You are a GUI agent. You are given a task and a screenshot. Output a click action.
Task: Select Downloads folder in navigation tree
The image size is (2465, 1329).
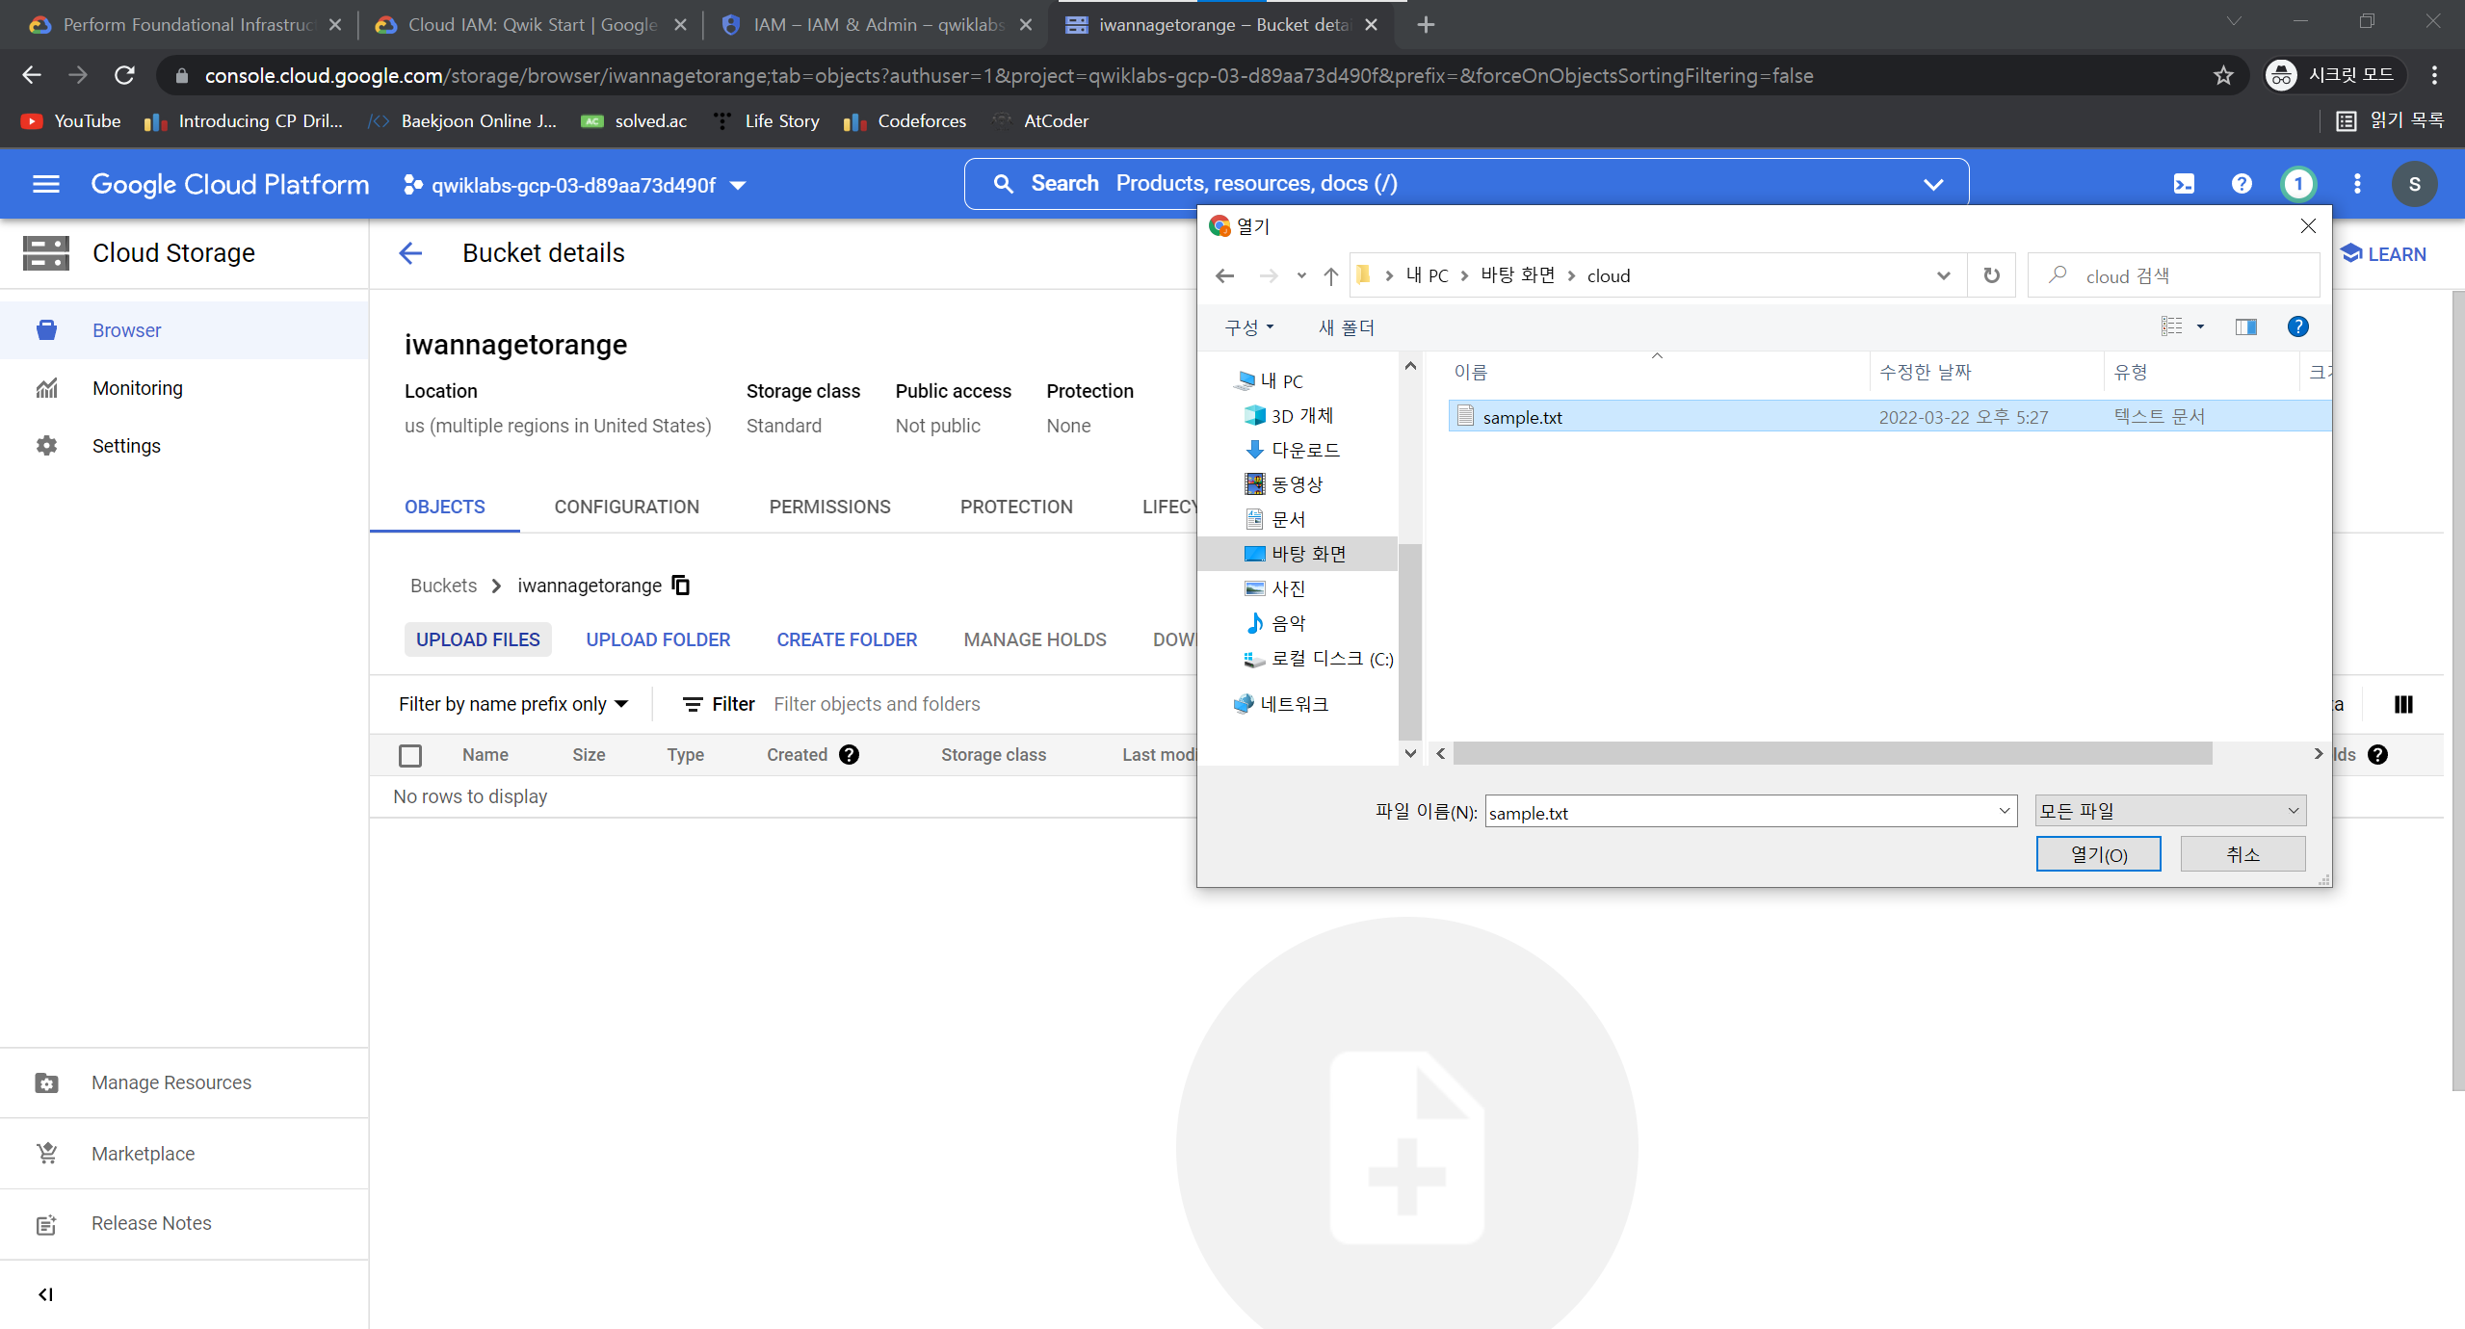tap(1304, 450)
